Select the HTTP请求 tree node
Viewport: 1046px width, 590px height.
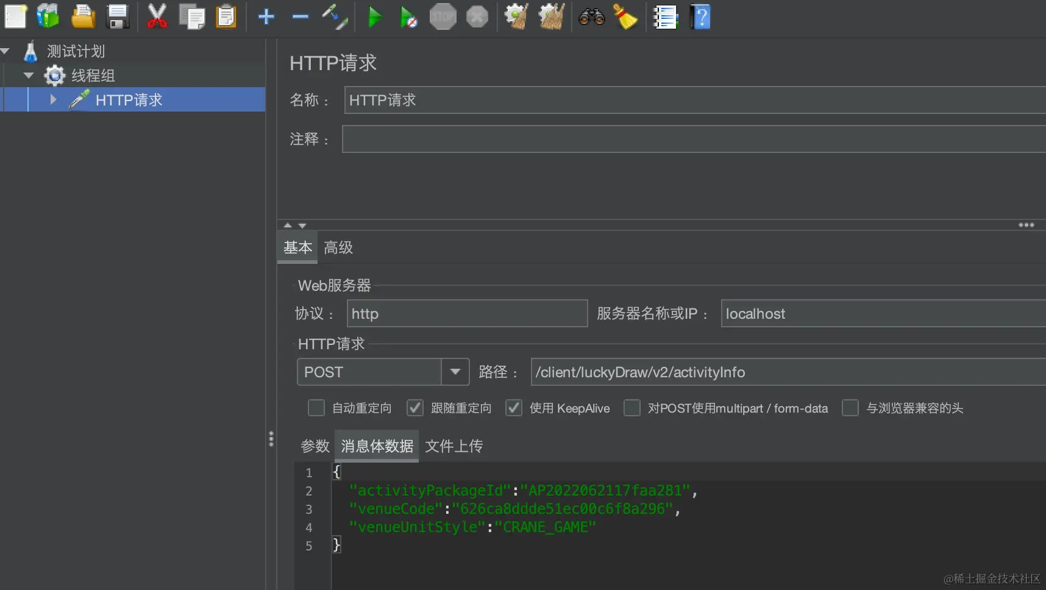point(129,100)
